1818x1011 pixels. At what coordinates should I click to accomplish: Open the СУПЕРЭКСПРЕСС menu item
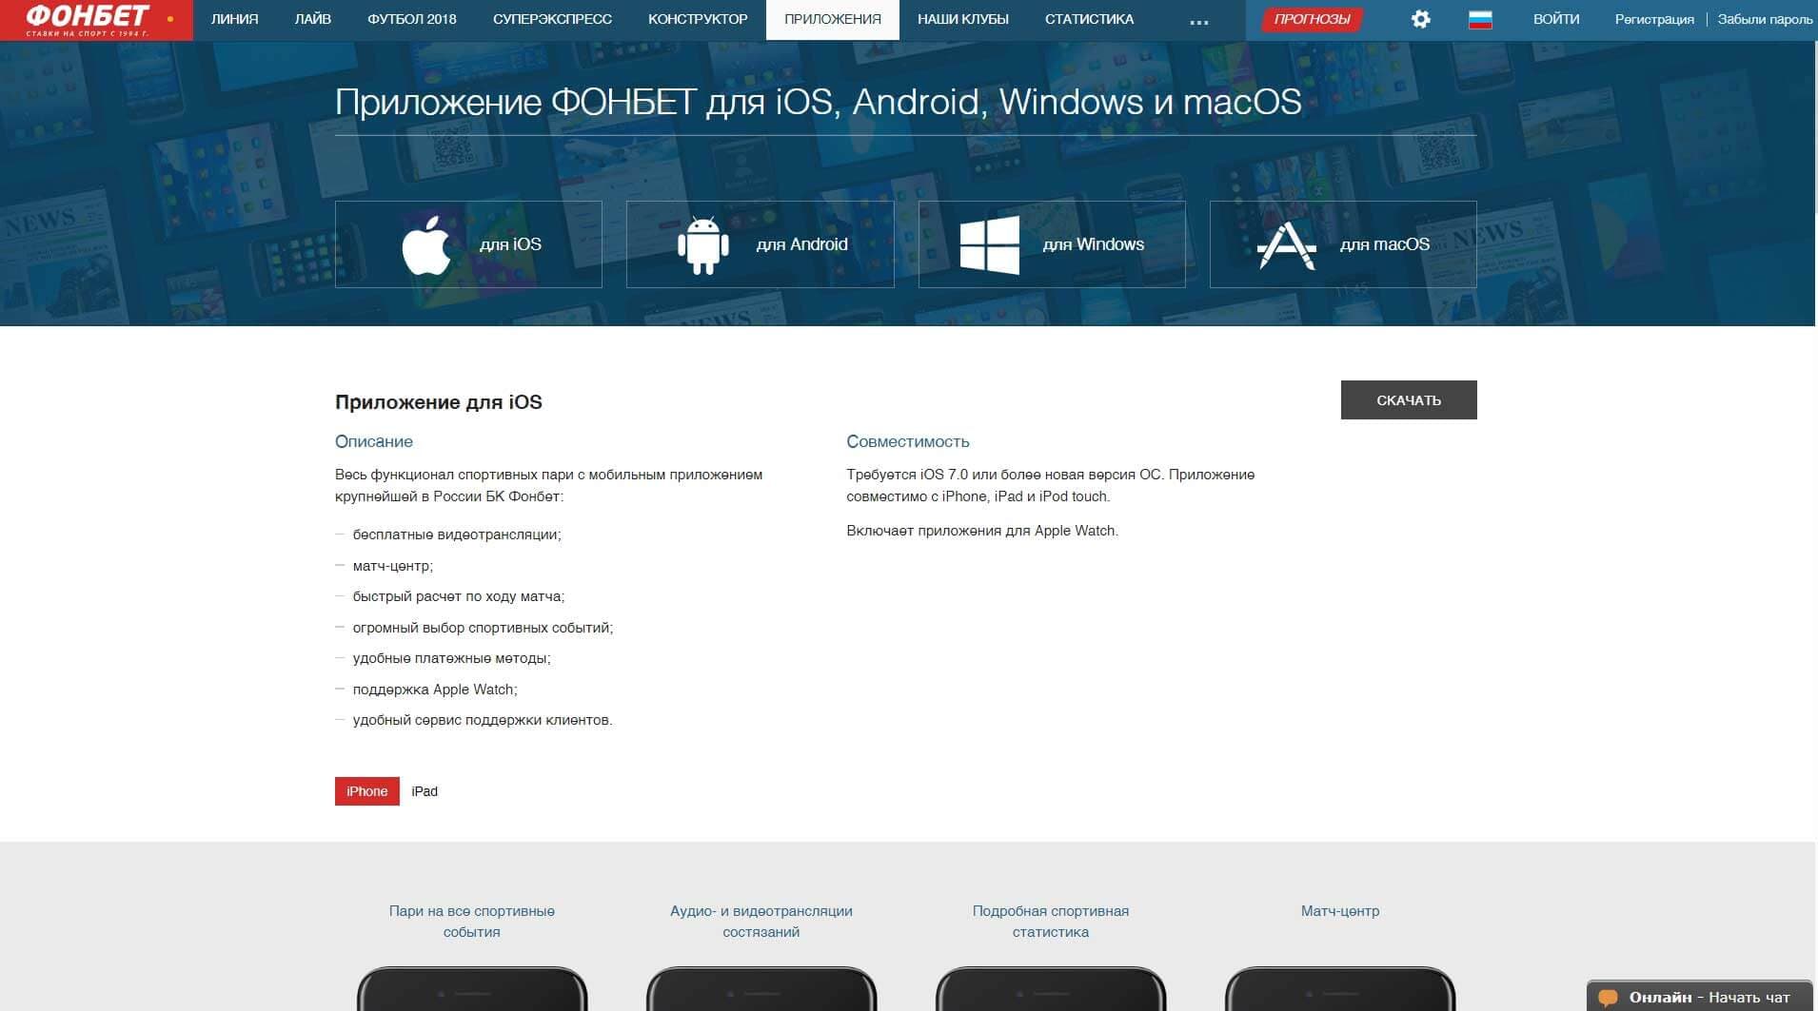(552, 19)
